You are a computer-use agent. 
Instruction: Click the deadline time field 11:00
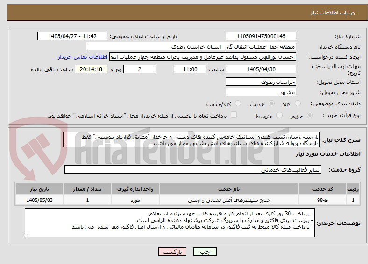coord(190,69)
